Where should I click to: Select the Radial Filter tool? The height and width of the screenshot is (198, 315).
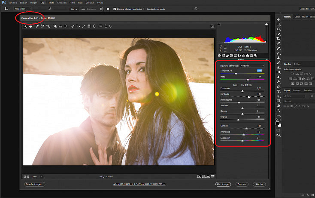click(x=94, y=26)
